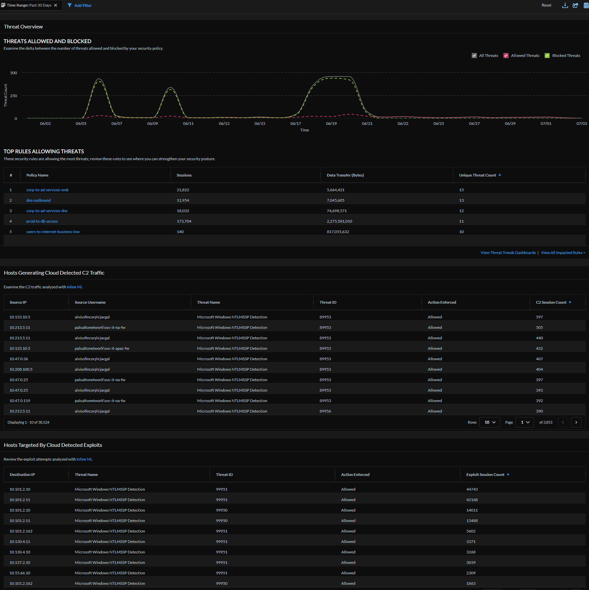Image resolution: width=589 pixels, height=590 pixels.
Task: Toggle the Blocked Threats checkbox
Action: point(547,56)
